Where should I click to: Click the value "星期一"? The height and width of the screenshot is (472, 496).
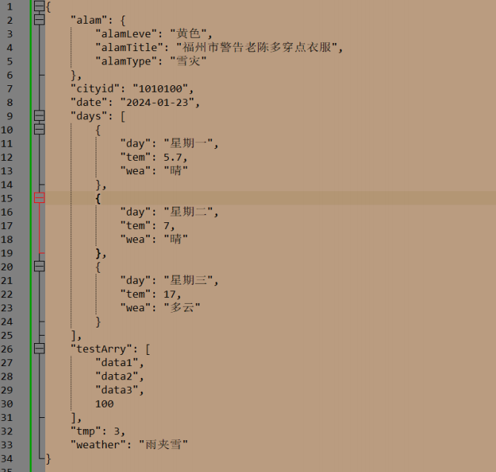point(188,143)
